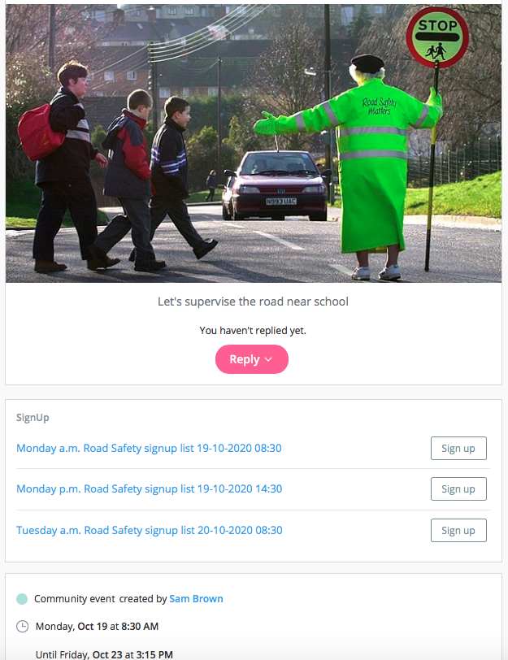Click the Monday, Oct 19 start time text

(97, 627)
